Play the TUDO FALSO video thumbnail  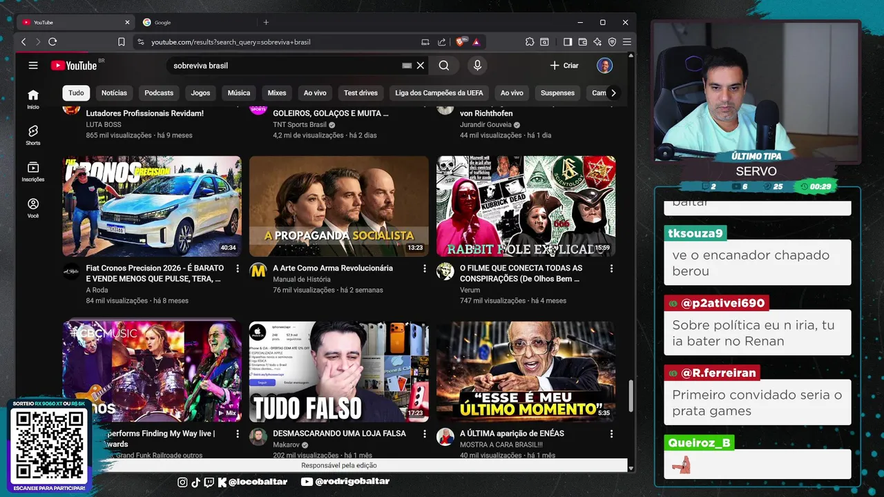338,372
